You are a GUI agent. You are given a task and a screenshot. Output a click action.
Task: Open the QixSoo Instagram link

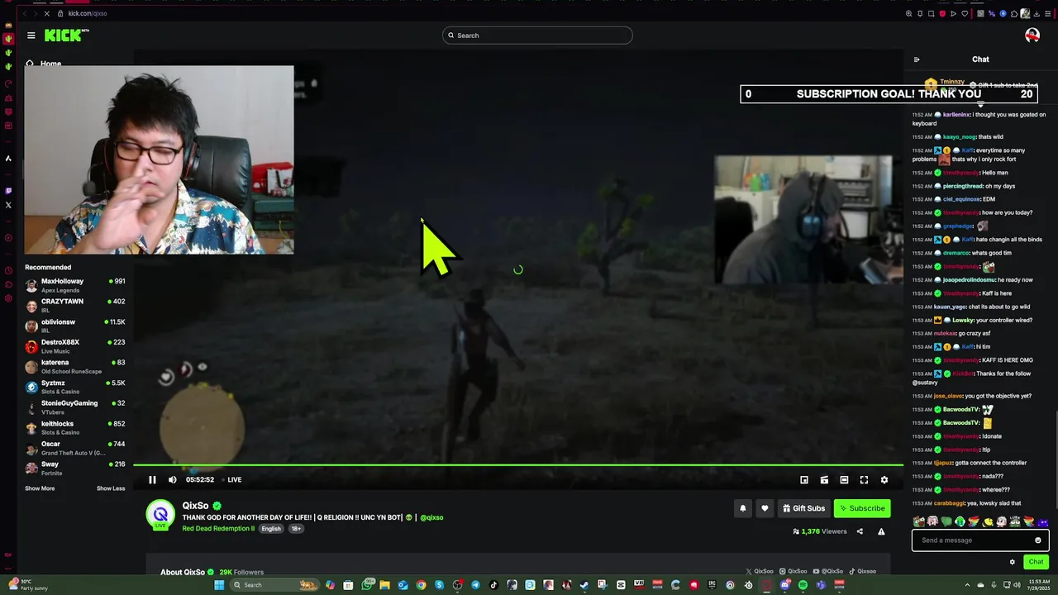pos(793,571)
